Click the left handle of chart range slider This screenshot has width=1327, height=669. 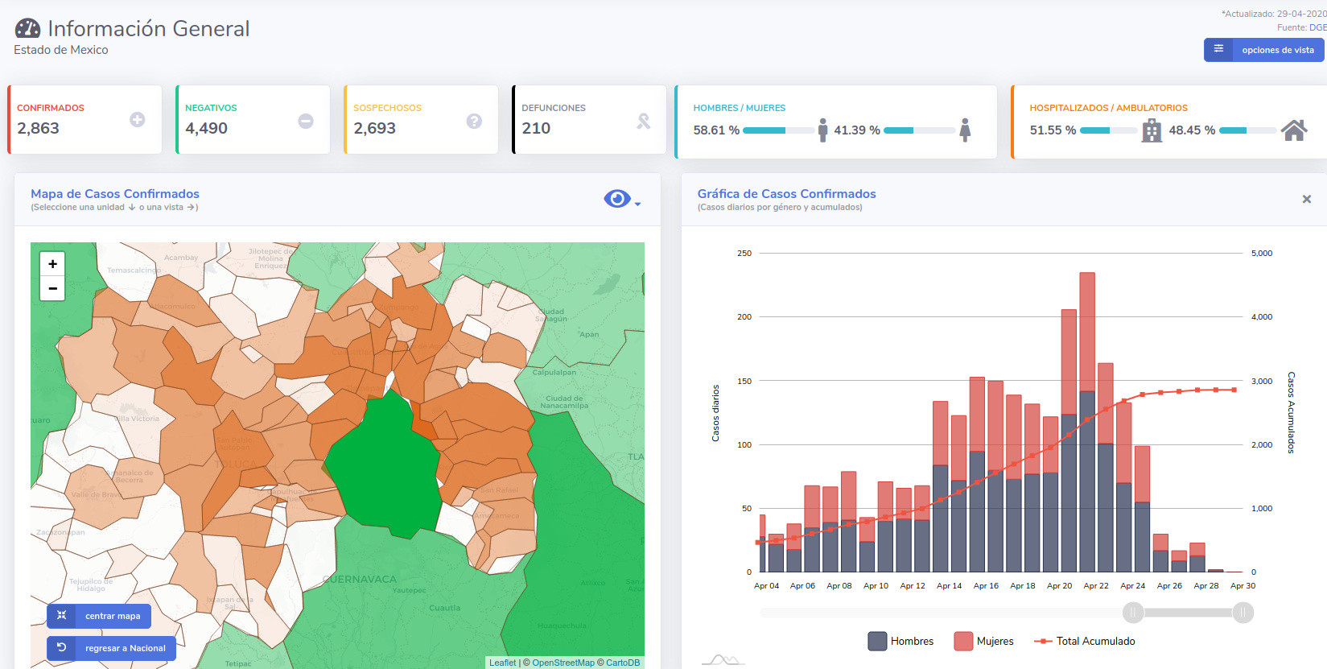coord(1133,613)
